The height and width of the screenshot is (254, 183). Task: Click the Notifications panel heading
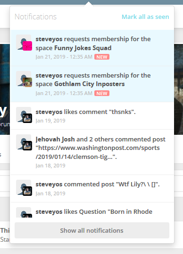[35, 17]
